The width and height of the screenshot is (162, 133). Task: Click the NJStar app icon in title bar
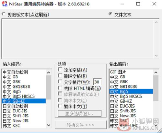click(x=5, y=4)
